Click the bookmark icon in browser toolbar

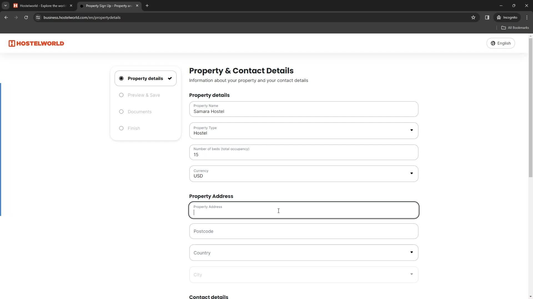click(473, 17)
